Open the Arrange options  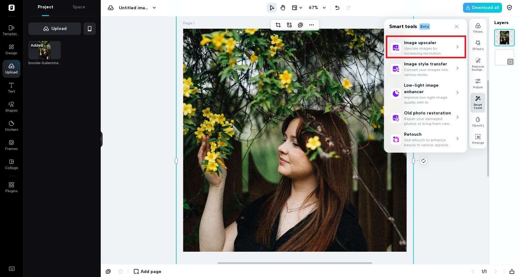pyautogui.click(x=478, y=139)
